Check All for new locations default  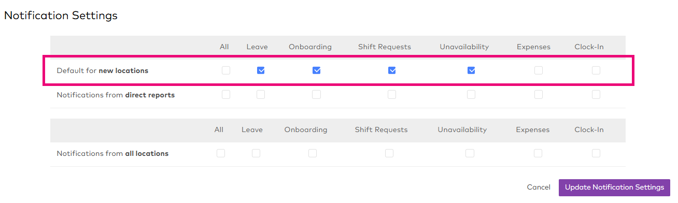(x=226, y=70)
